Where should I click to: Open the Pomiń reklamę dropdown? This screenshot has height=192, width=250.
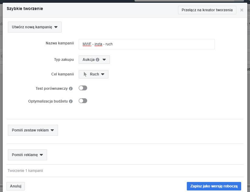[27, 155]
